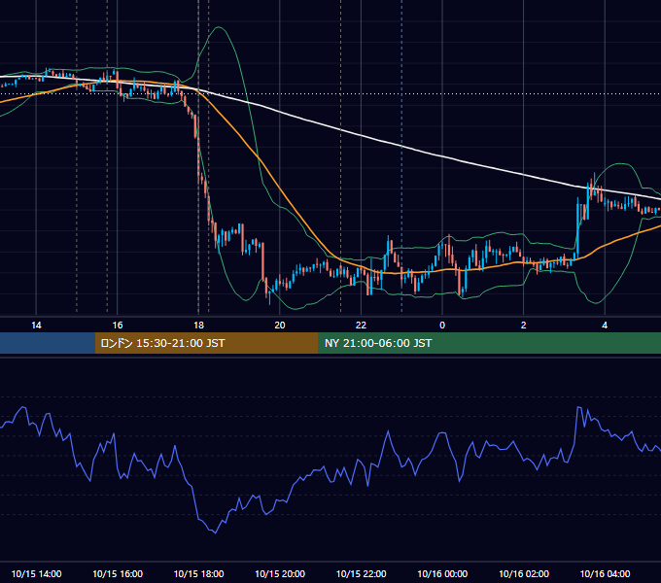Click hour label 14 on price chart axis
The width and height of the screenshot is (661, 583).
[36, 325]
